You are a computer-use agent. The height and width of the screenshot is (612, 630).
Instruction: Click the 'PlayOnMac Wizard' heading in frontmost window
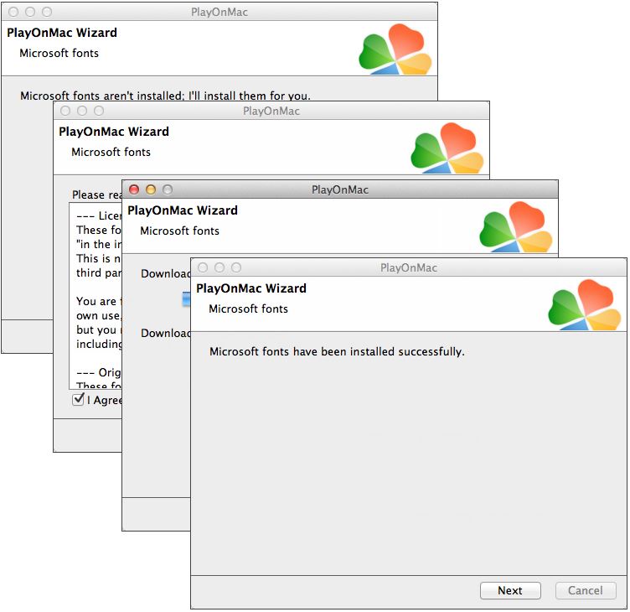pos(251,288)
